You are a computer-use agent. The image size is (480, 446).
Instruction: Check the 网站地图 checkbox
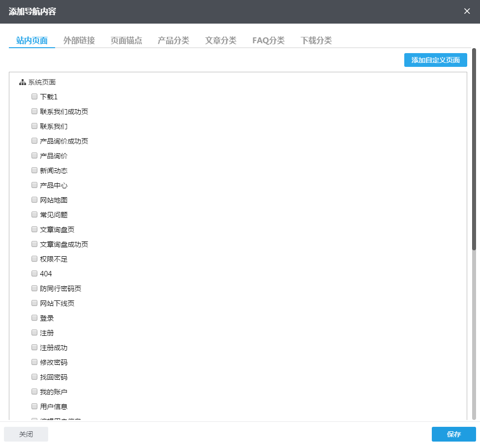pos(34,199)
